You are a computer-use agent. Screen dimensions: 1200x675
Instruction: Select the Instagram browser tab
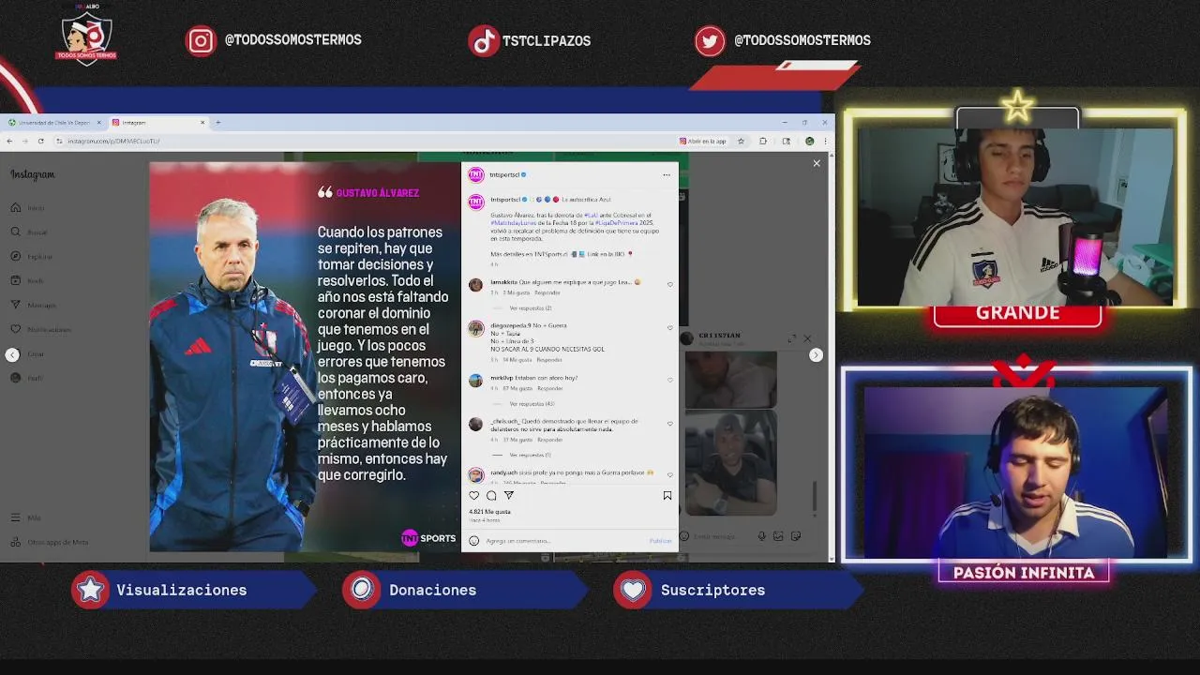(157, 122)
